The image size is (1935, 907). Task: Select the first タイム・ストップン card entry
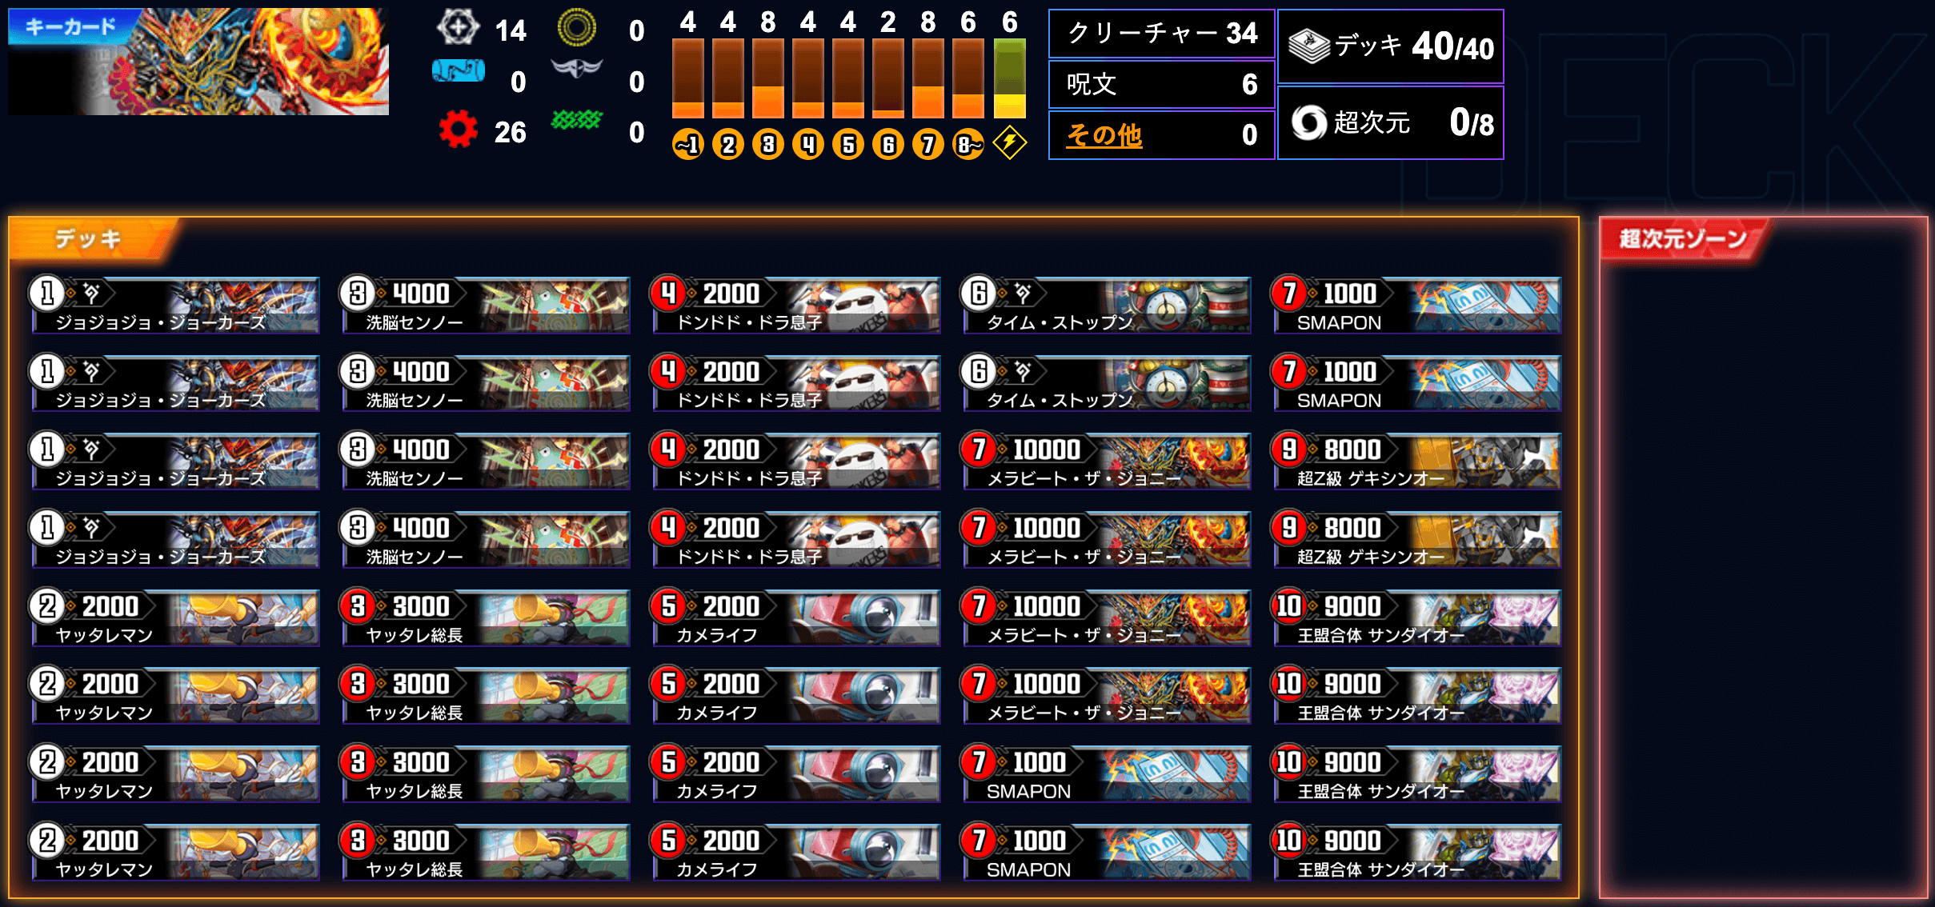tap(1106, 305)
